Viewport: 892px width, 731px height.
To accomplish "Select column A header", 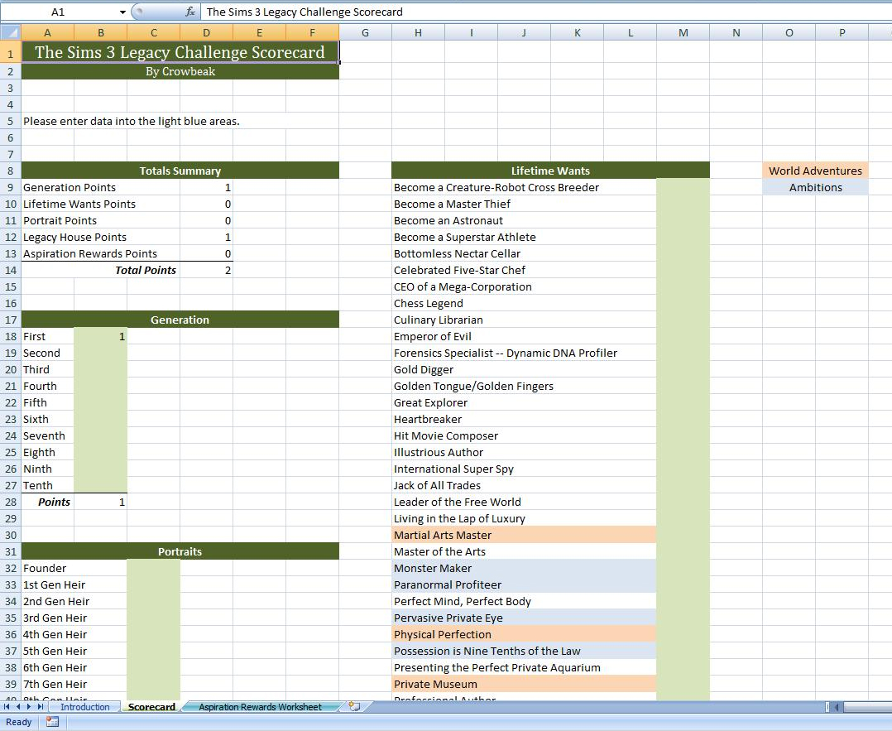I will [47, 32].
